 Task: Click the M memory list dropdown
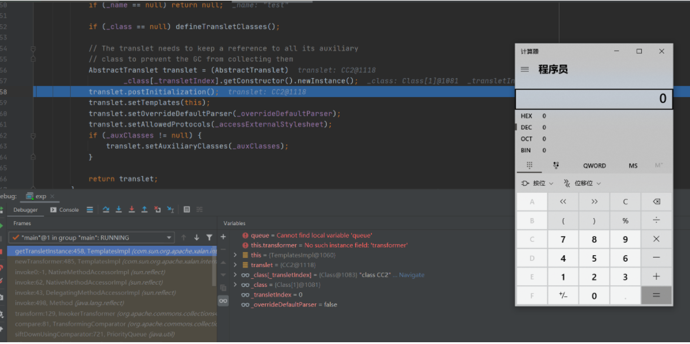659,165
